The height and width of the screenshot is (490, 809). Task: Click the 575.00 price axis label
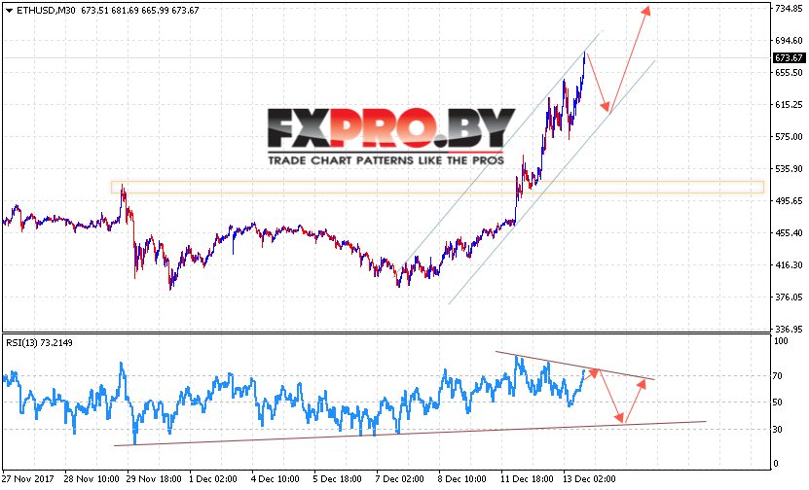[x=789, y=136]
